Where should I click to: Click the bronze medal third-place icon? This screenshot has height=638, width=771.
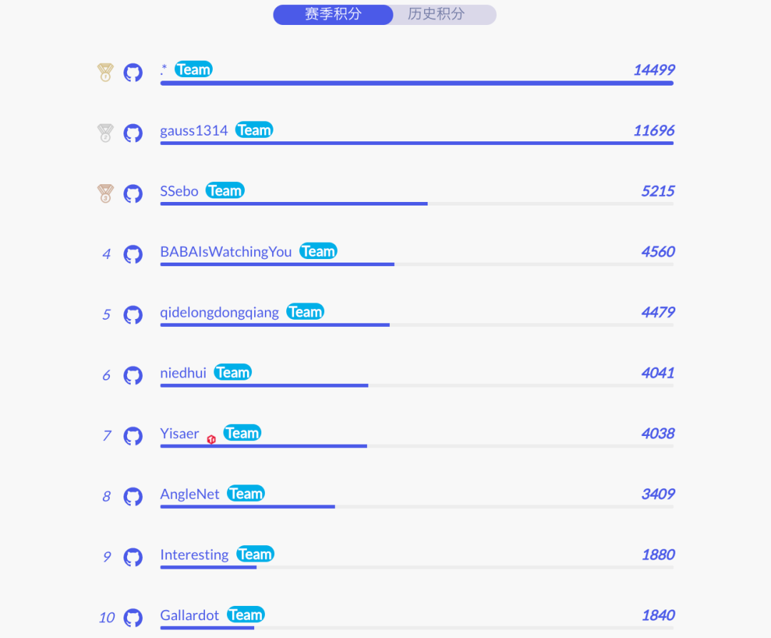coord(106,193)
